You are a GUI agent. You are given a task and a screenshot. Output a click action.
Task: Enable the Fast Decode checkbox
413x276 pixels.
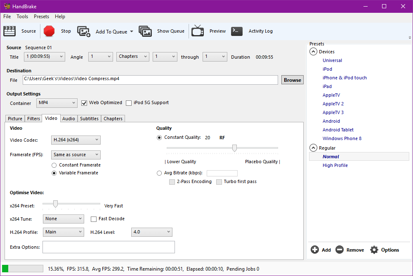point(94,219)
